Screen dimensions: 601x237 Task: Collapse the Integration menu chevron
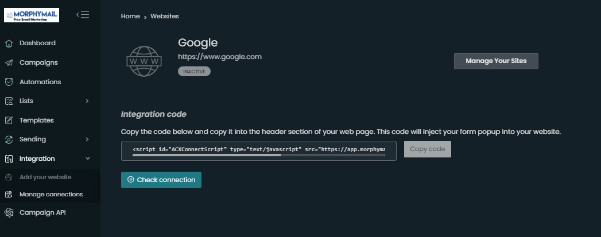87,159
